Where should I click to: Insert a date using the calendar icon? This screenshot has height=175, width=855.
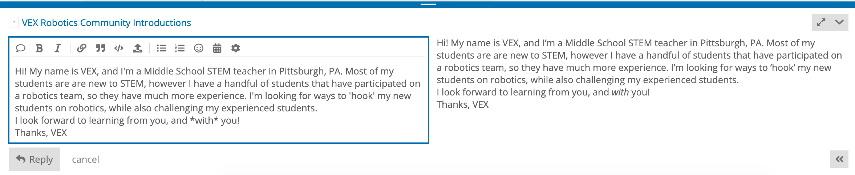click(x=217, y=48)
